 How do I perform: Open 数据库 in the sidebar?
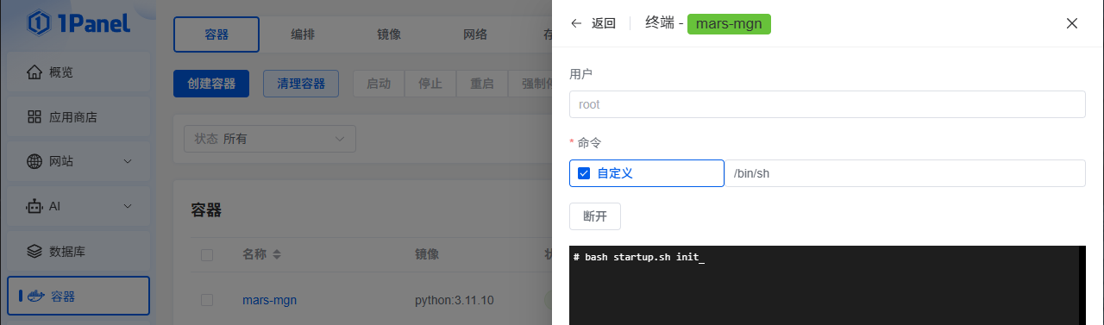click(x=78, y=252)
